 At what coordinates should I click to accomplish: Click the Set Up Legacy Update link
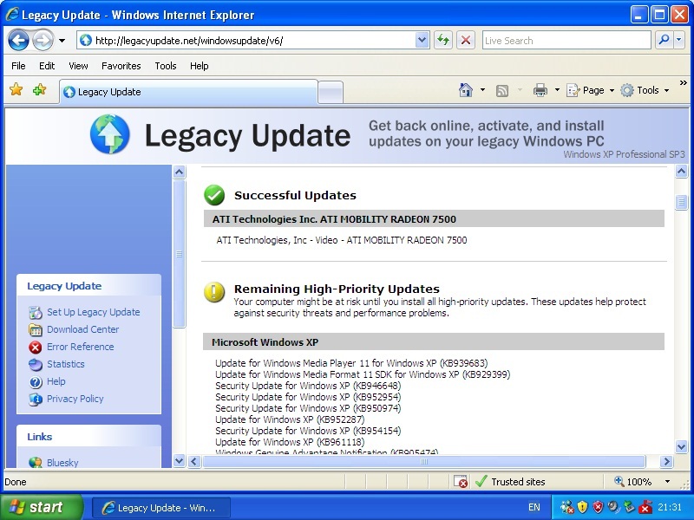(x=93, y=312)
